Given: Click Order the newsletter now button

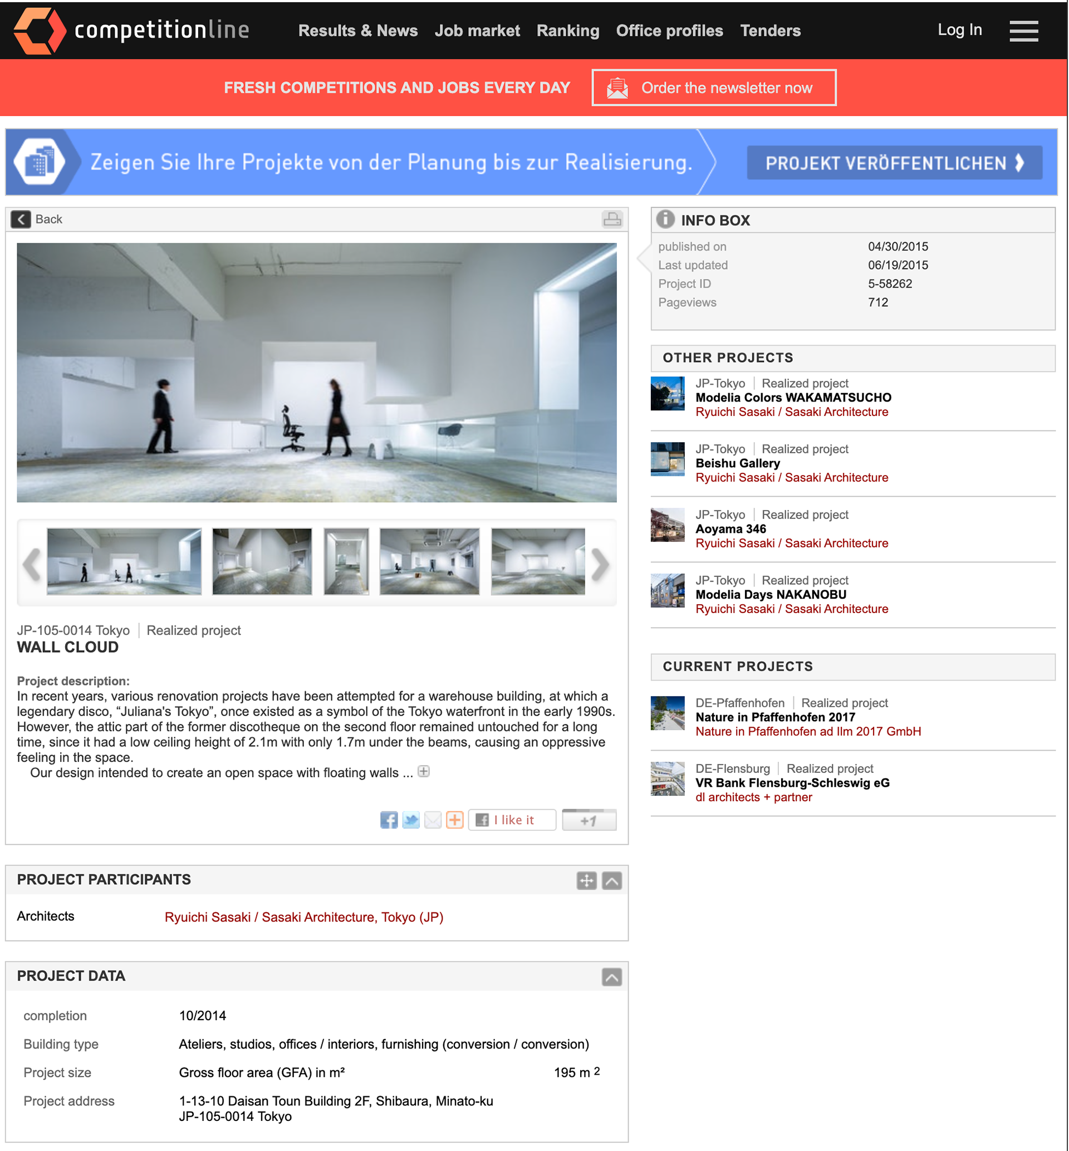Looking at the screenshot, I should point(713,88).
